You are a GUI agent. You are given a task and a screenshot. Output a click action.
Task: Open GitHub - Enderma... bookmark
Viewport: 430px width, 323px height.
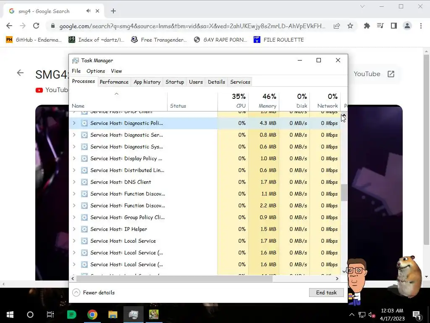tap(34, 40)
